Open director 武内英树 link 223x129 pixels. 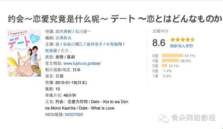click(x=64, y=31)
